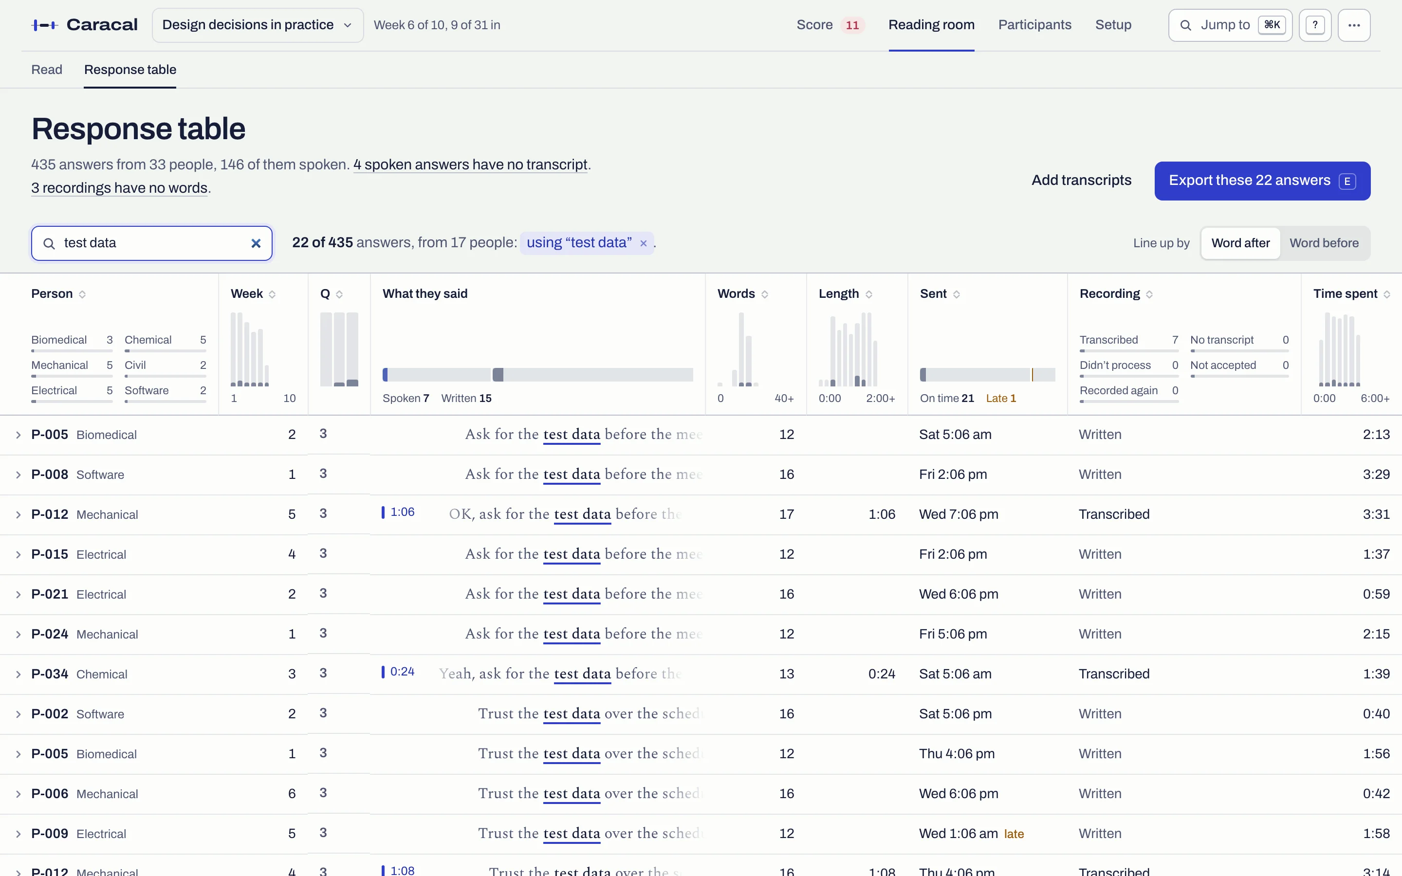Select the Response table subtab
Viewport: 1402px width, 876px height.
130,70
